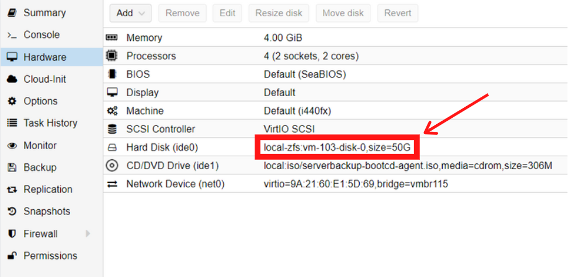
Task: Click the Cloud-Init cloud icon
Action: (12, 79)
